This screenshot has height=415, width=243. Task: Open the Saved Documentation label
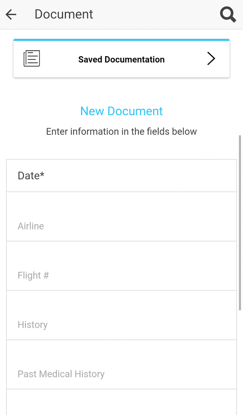tap(121, 59)
